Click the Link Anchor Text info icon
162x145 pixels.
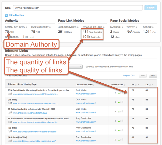tap(93, 85)
